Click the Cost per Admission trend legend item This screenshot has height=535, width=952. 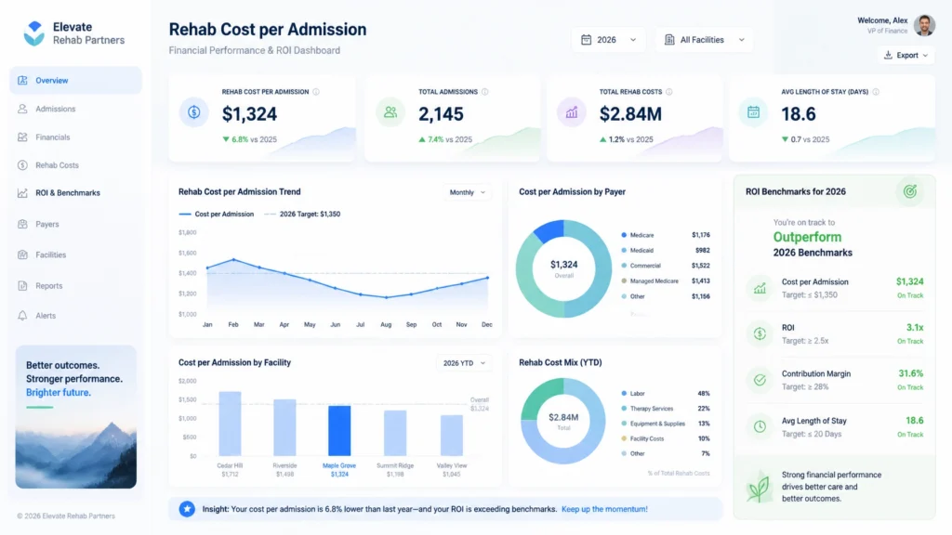tap(216, 215)
